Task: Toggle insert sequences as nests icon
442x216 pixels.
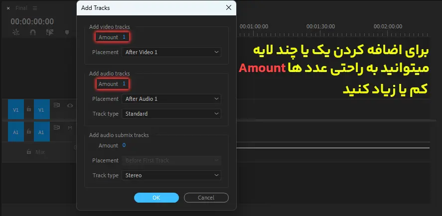Action: (16, 32)
